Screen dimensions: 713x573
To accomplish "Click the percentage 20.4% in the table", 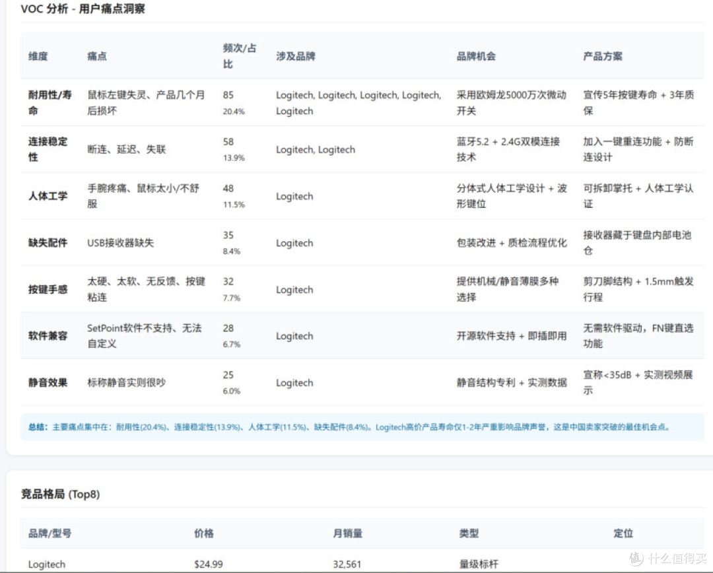I will 234,112.
